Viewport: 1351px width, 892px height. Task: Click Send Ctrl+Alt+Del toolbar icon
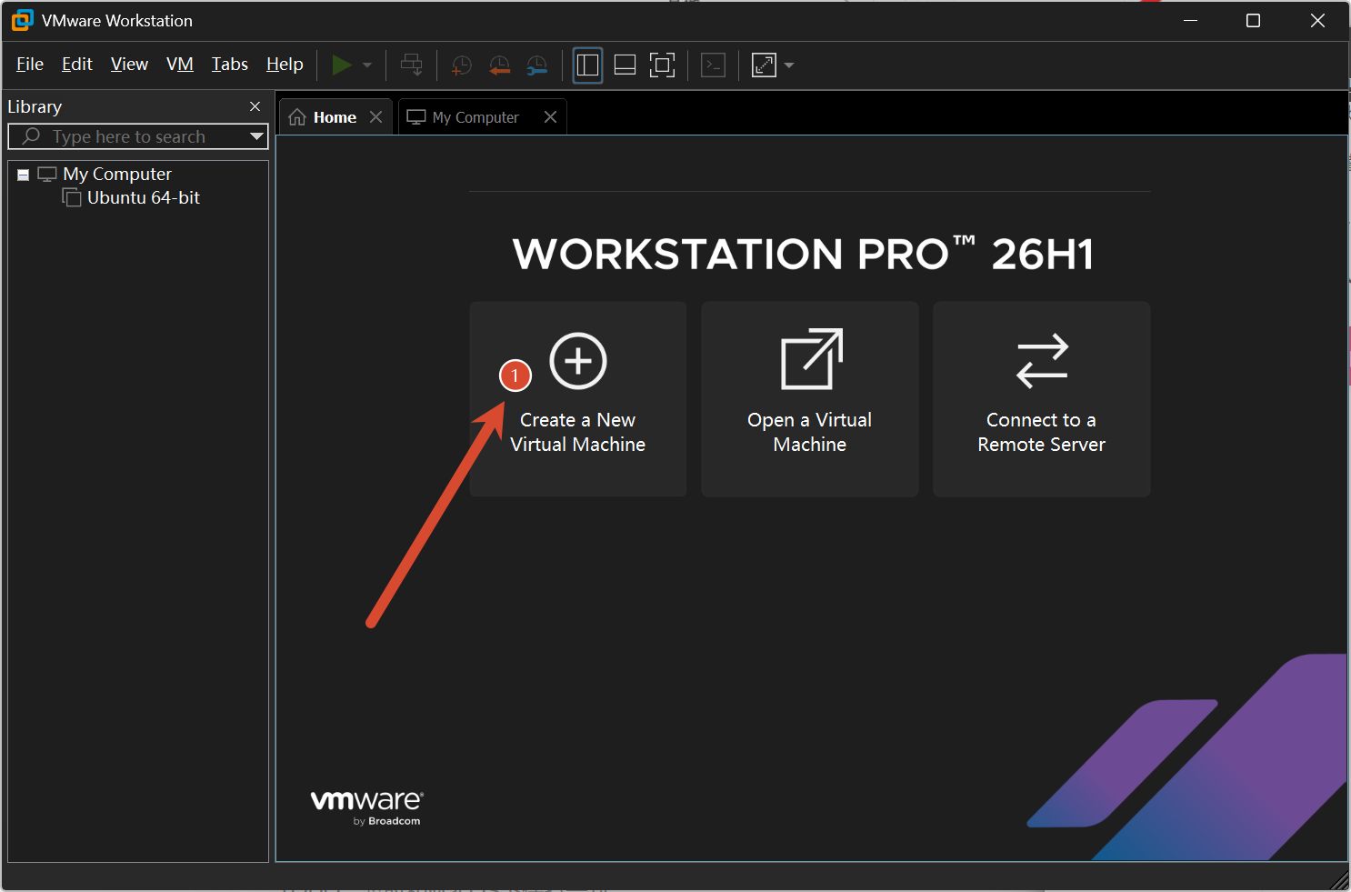pos(412,65)
